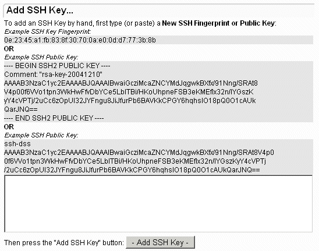Click the key line starting with "yY4cVPTj"
This screenshot has height=251, width=319.
130,101
